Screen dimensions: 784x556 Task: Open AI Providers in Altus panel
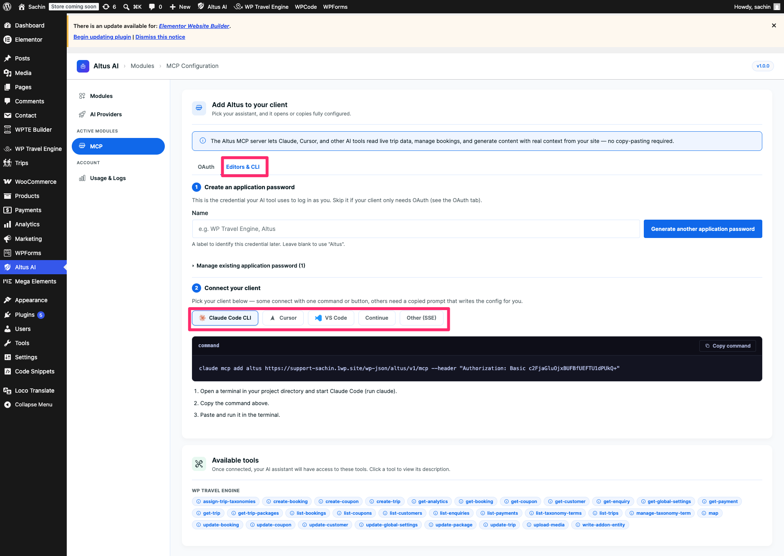[118, 114]
